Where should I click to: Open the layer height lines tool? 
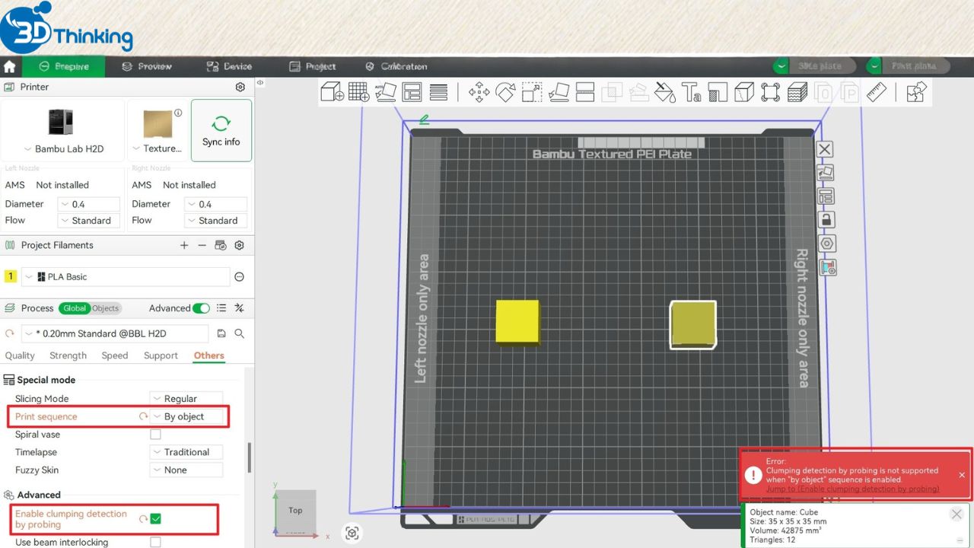pyautogui.click(x=438, y=92)
